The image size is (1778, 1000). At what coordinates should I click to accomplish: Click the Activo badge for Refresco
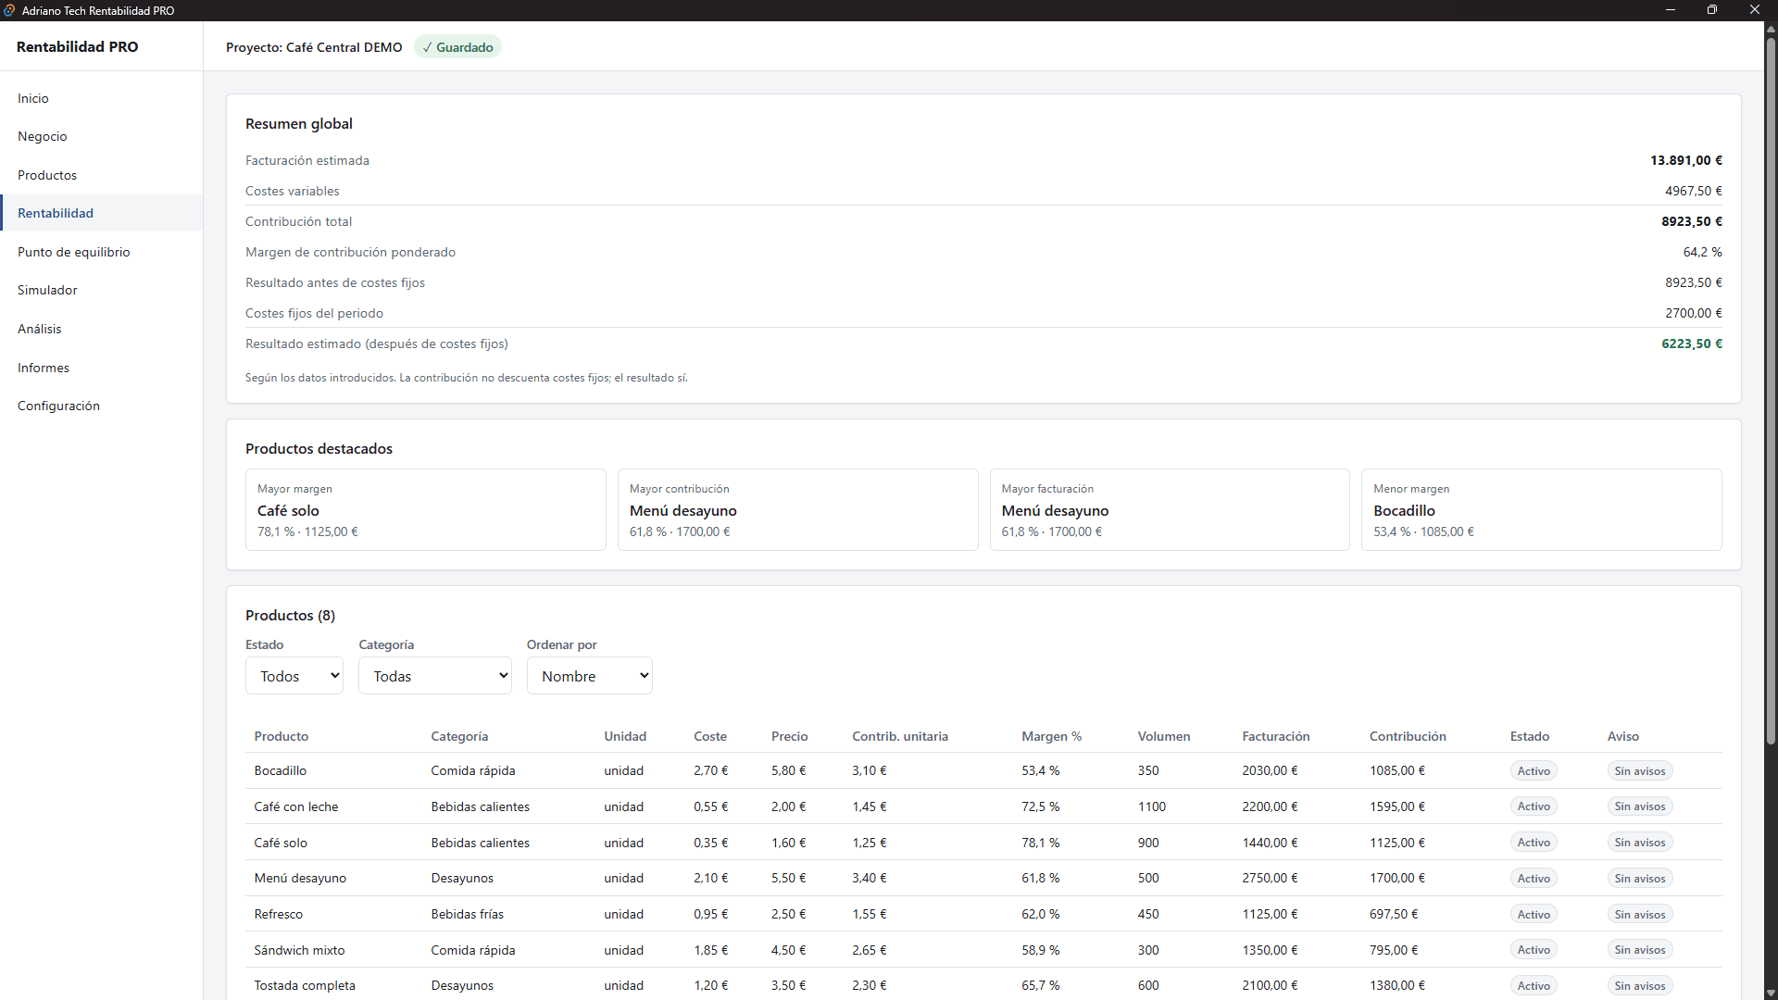click(x=1534, y=914)
